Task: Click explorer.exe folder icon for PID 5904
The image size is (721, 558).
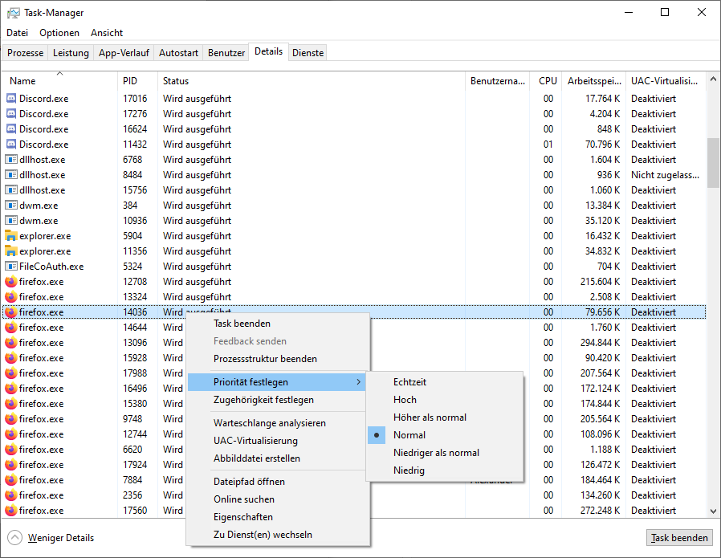Action: click(x=11, y=236)
